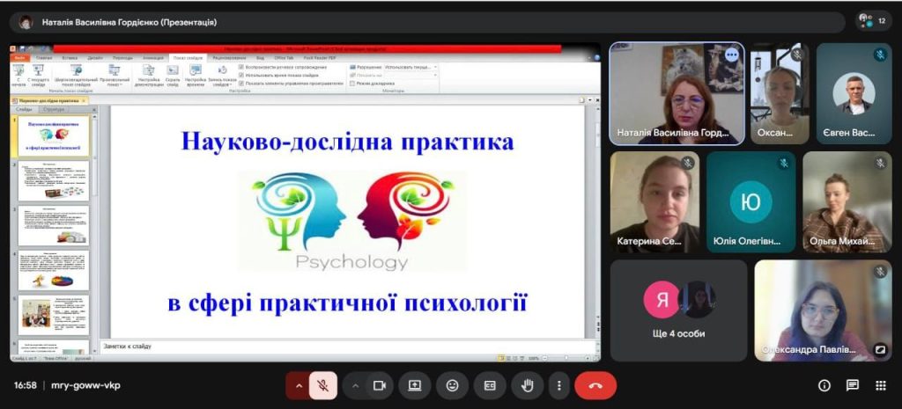Toggle the camera button
This screenshot has width=902, height=409.
coord(380,385)
